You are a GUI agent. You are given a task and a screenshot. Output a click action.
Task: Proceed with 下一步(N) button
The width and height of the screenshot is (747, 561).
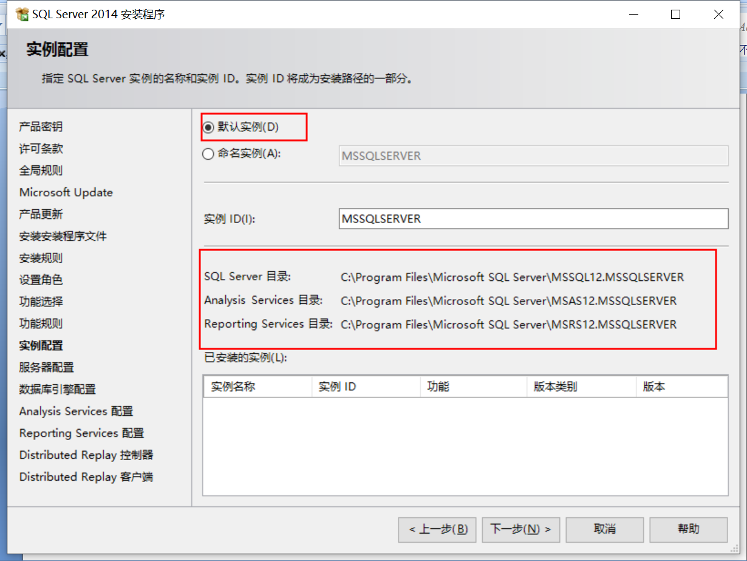[521, 529]
